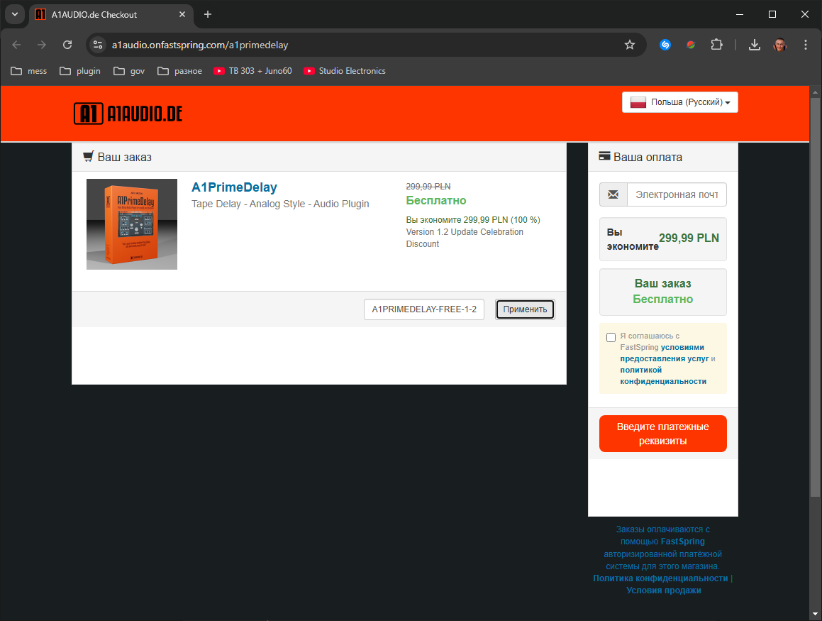Click the Ваша оплата header
The height and width of the screenshot is (621, 822).
pyautogui.click(x=640, y=157)
